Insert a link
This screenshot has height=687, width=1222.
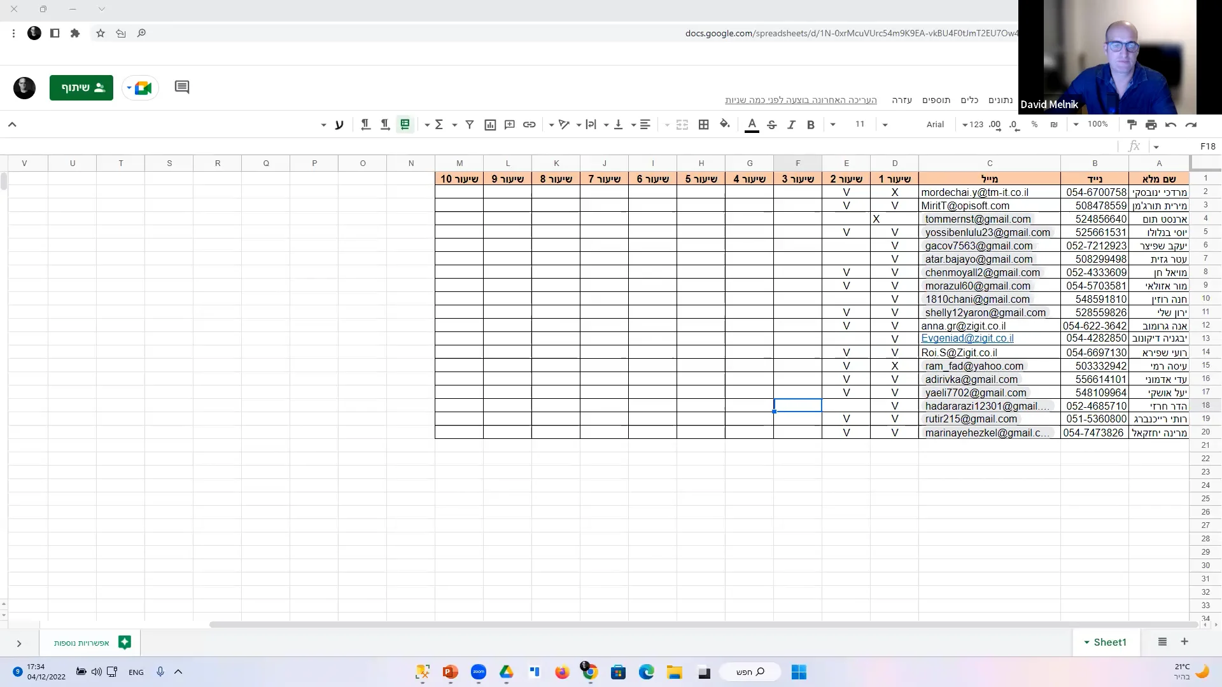530,124
